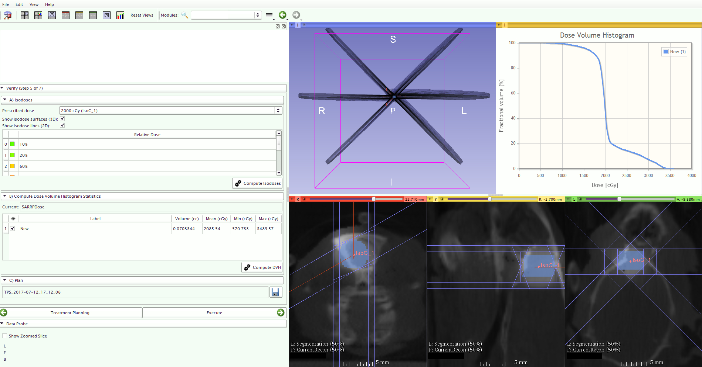Switch to the chart layout icon
The width and height of the screenshot is (702, 367).
pos(120,15)
